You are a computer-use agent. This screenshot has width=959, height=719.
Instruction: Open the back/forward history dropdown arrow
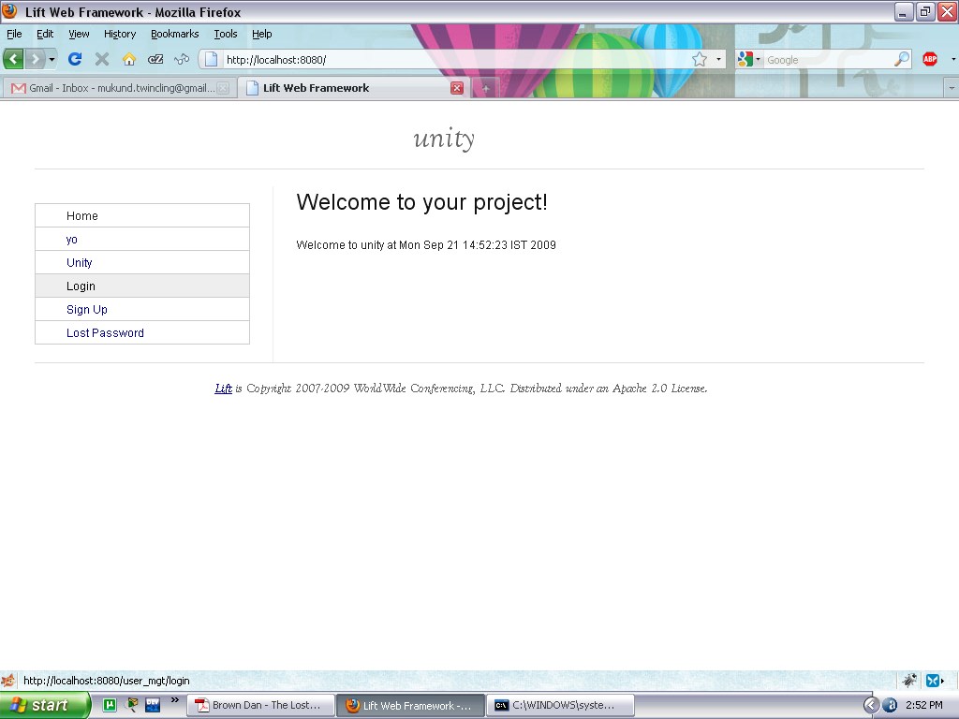pos(52,59)
